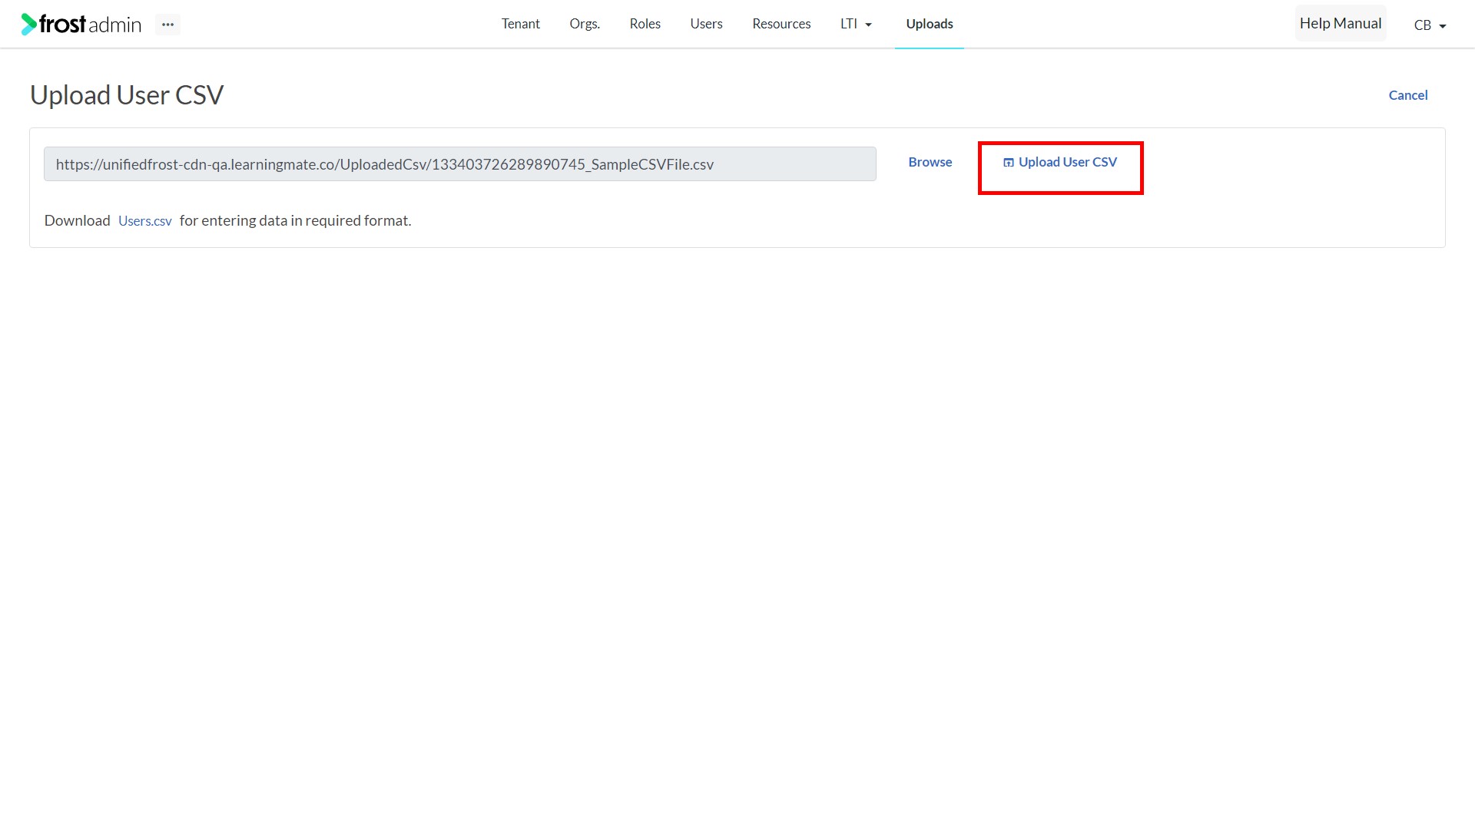Click the uploaded CSV URL field
Viewport: 1475px width, 829px height.
[x=460, y=164]
